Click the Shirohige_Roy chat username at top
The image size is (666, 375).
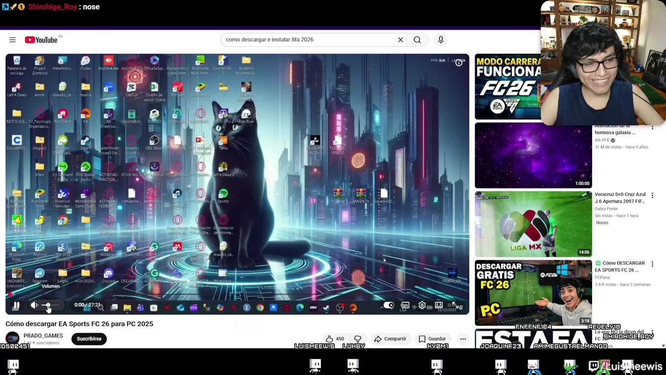click(x=52, y=7)
